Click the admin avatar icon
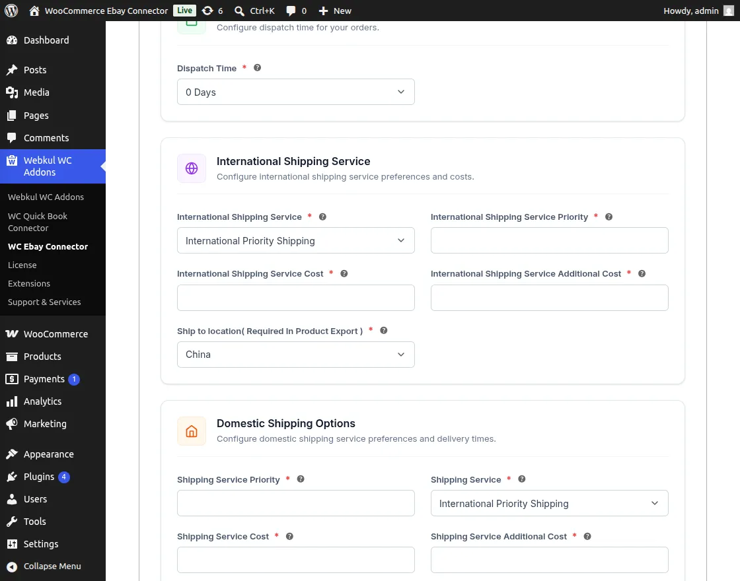Image resolution: width=740 pixels, height=581 pixels. [729, 11]
